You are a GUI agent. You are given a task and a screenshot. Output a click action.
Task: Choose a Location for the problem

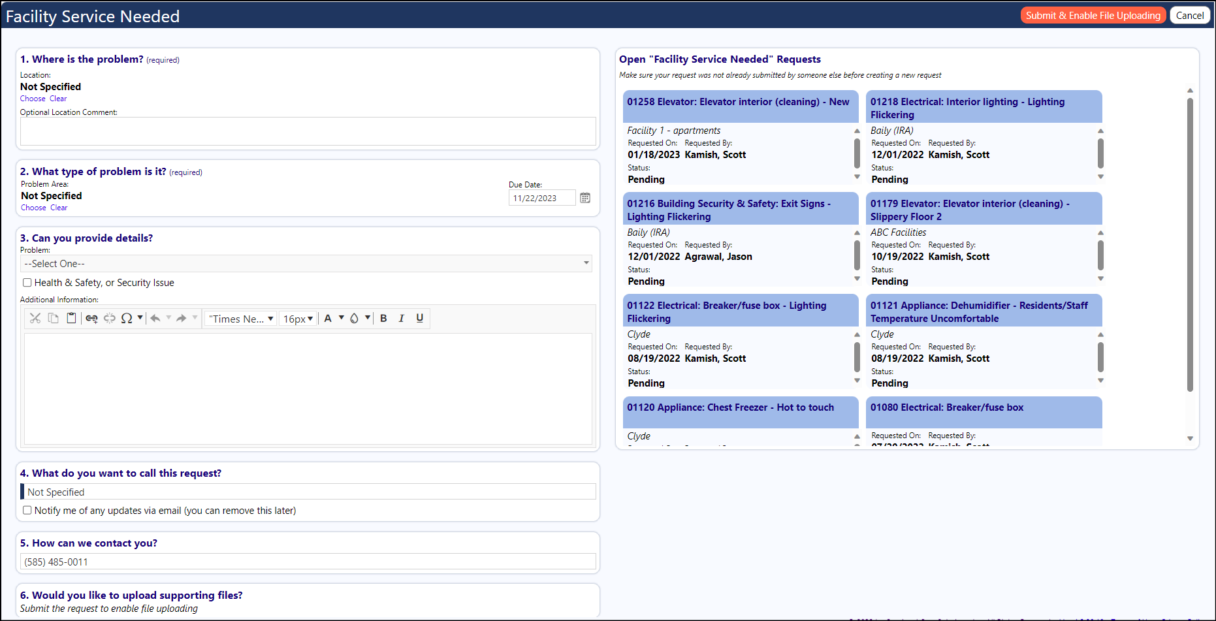tap(33, 99)
